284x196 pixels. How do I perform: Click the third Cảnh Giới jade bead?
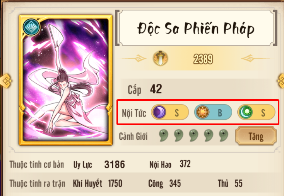click(193, 135)
